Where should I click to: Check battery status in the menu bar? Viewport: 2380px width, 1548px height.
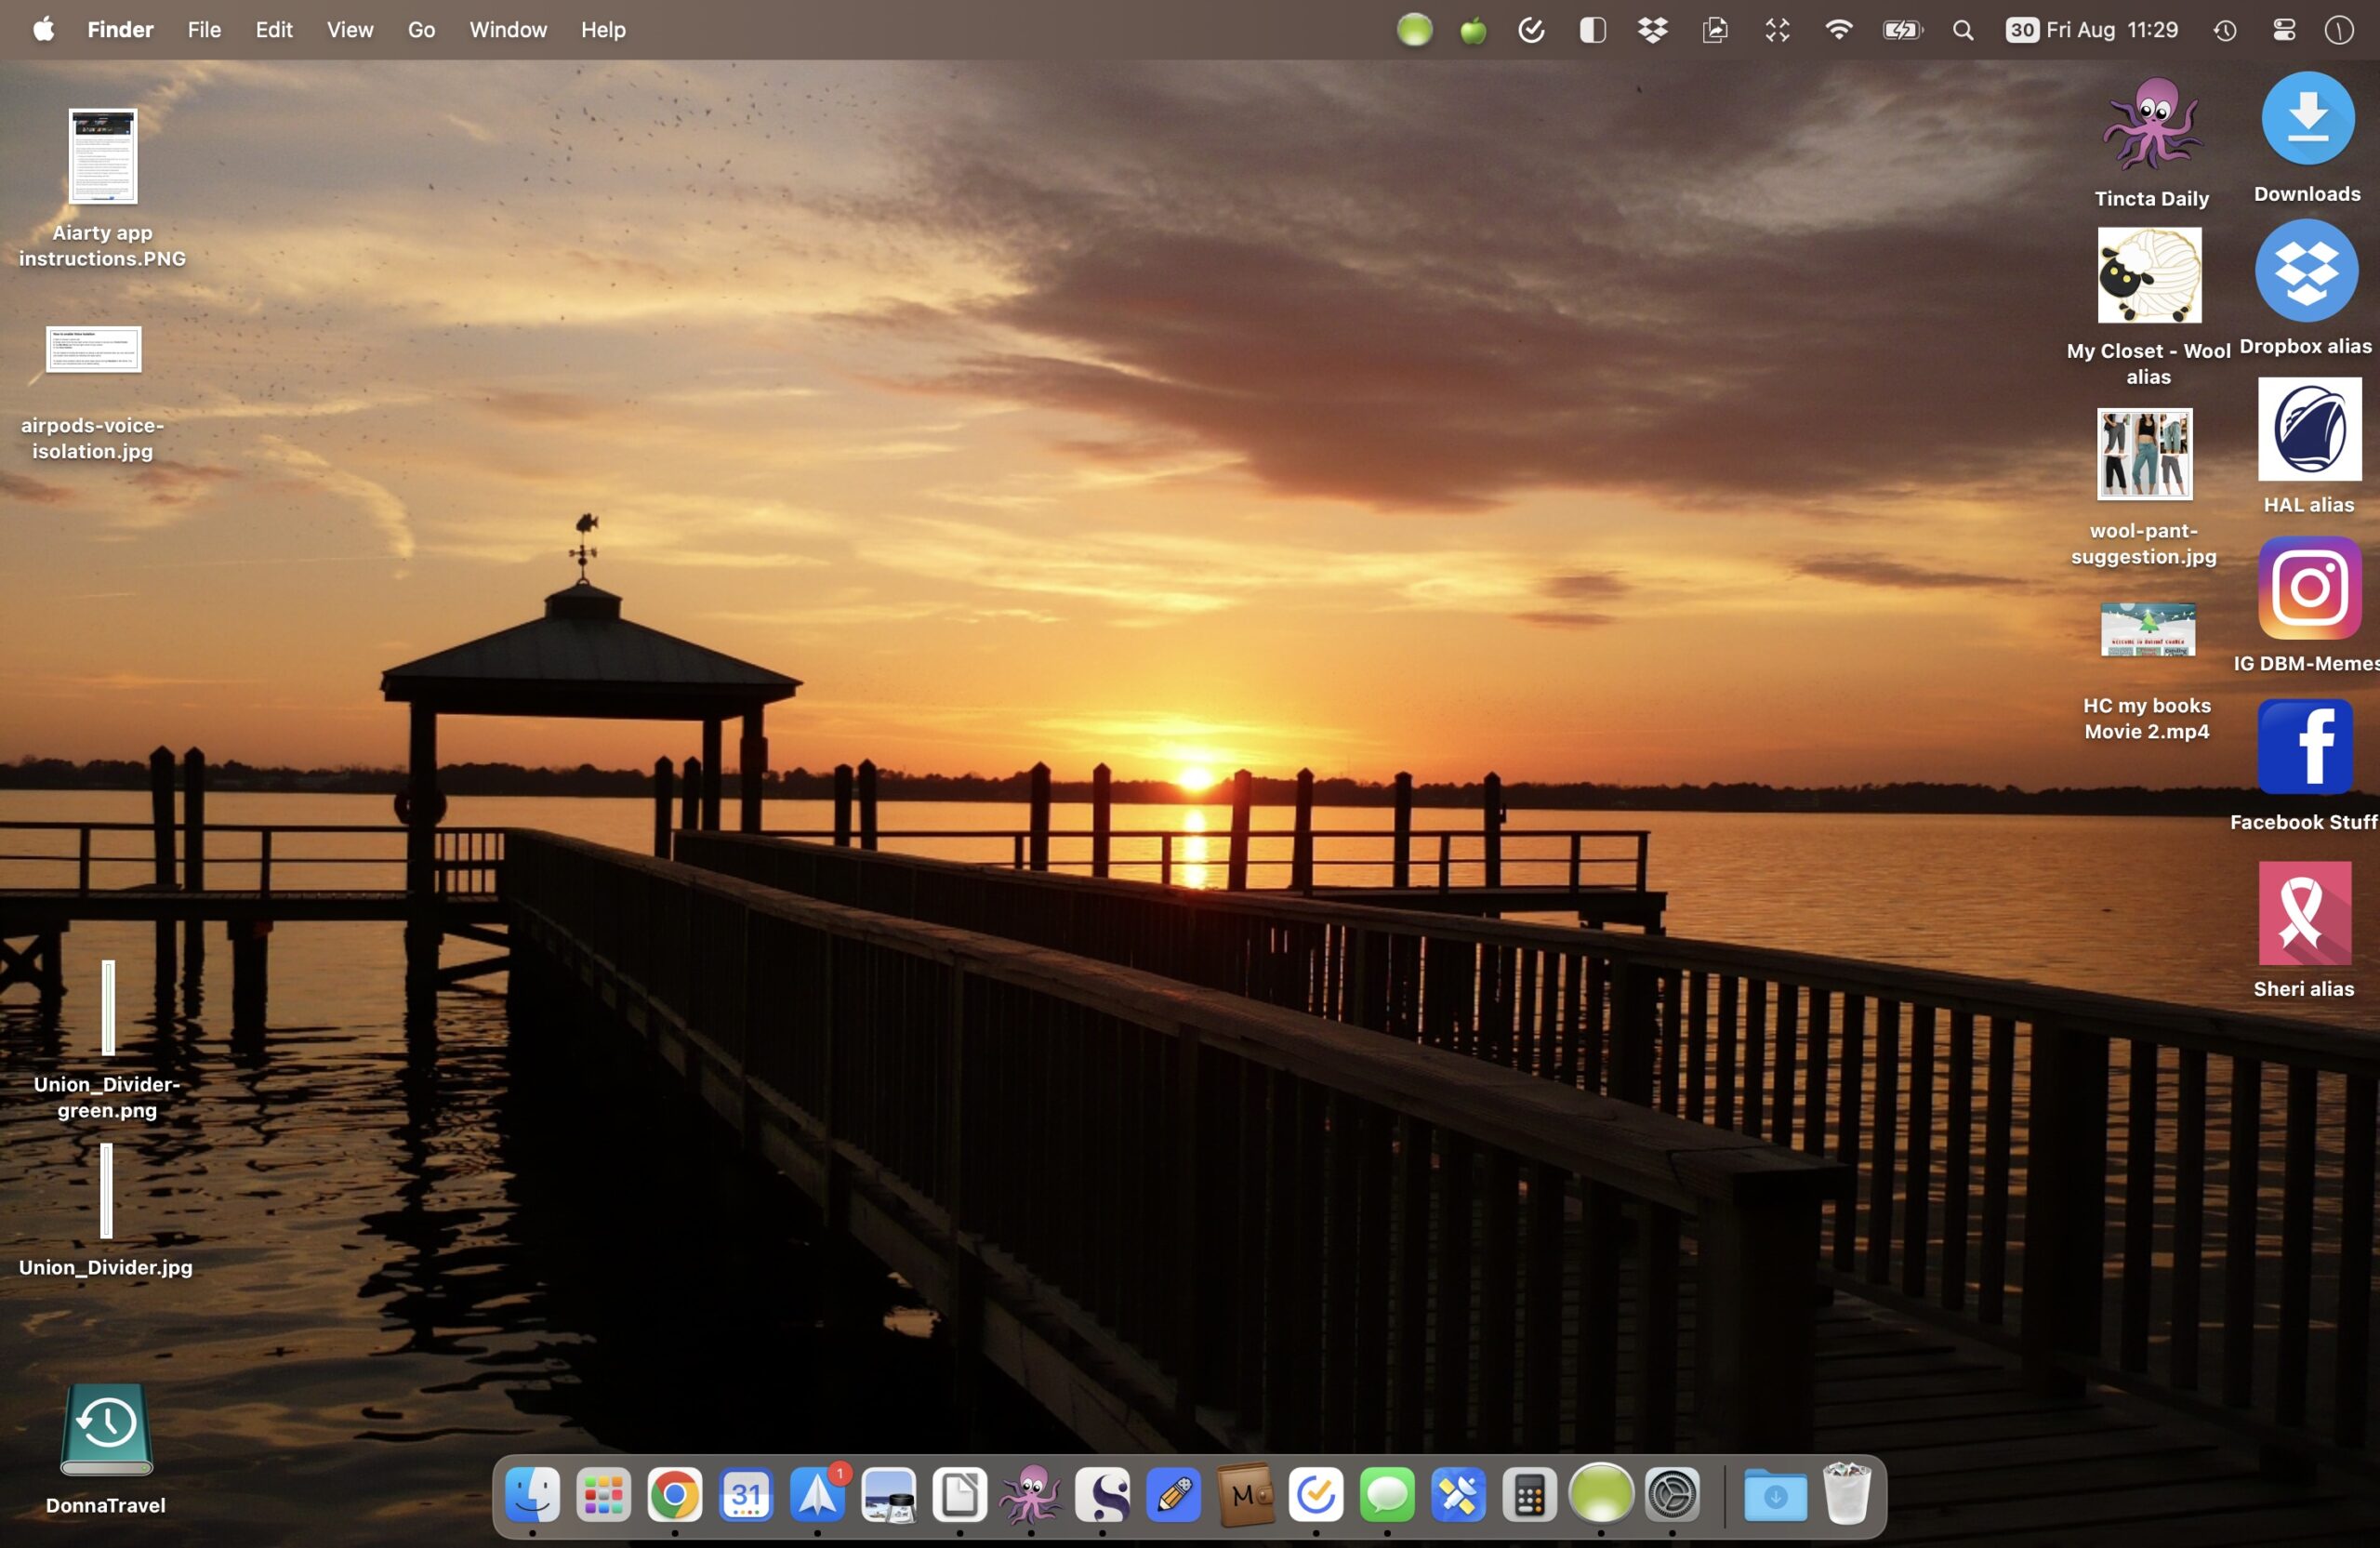coord(1903,30)
